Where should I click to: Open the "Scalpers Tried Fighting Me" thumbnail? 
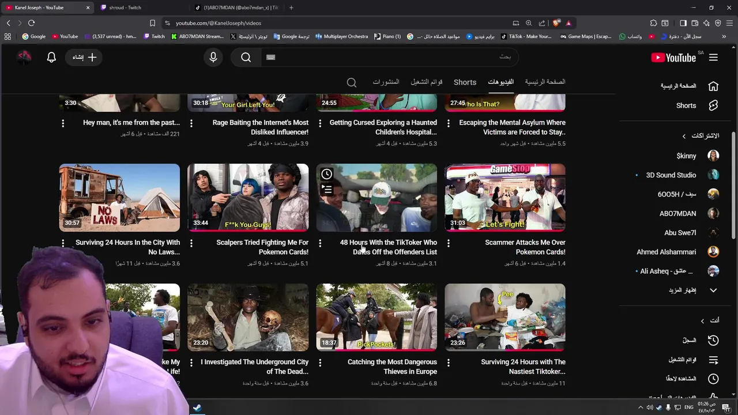(x=248, y=198)
